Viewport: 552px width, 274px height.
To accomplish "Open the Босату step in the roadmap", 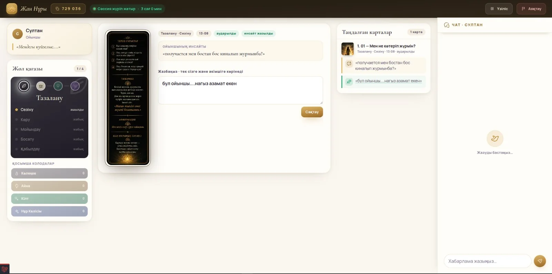I will pos(49,139).
